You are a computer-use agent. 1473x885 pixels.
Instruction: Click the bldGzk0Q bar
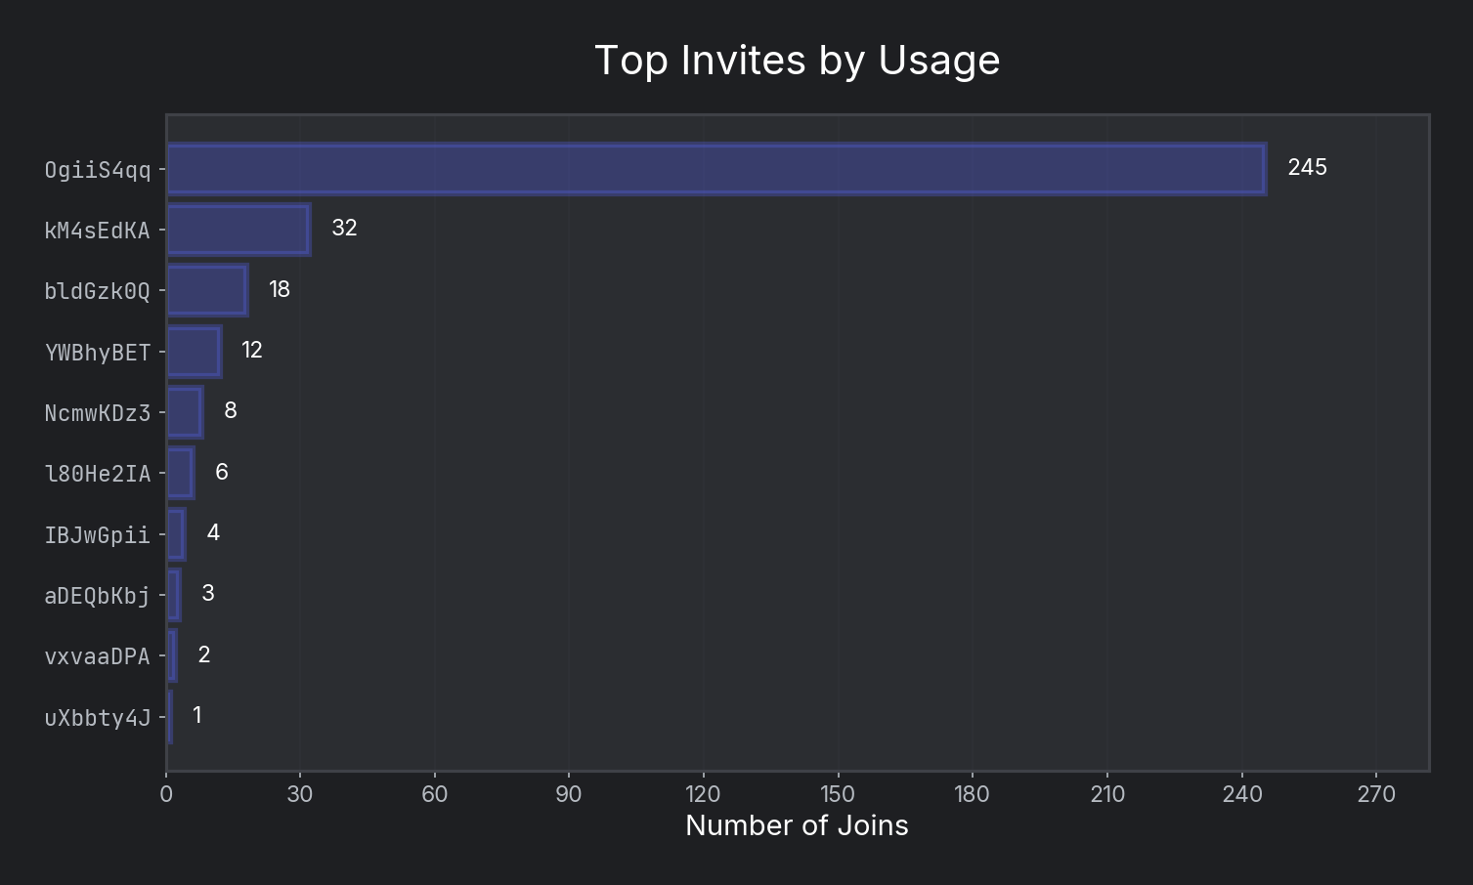(x=207, y=290)
